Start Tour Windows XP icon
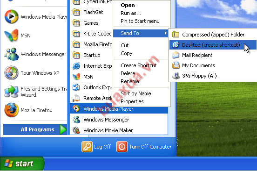This screenshot has width=257, height=171. point(11,72)
